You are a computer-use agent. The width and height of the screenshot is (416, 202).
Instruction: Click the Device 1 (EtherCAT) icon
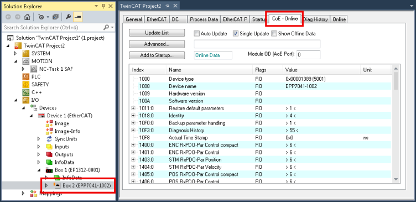(x=41, y=116)
